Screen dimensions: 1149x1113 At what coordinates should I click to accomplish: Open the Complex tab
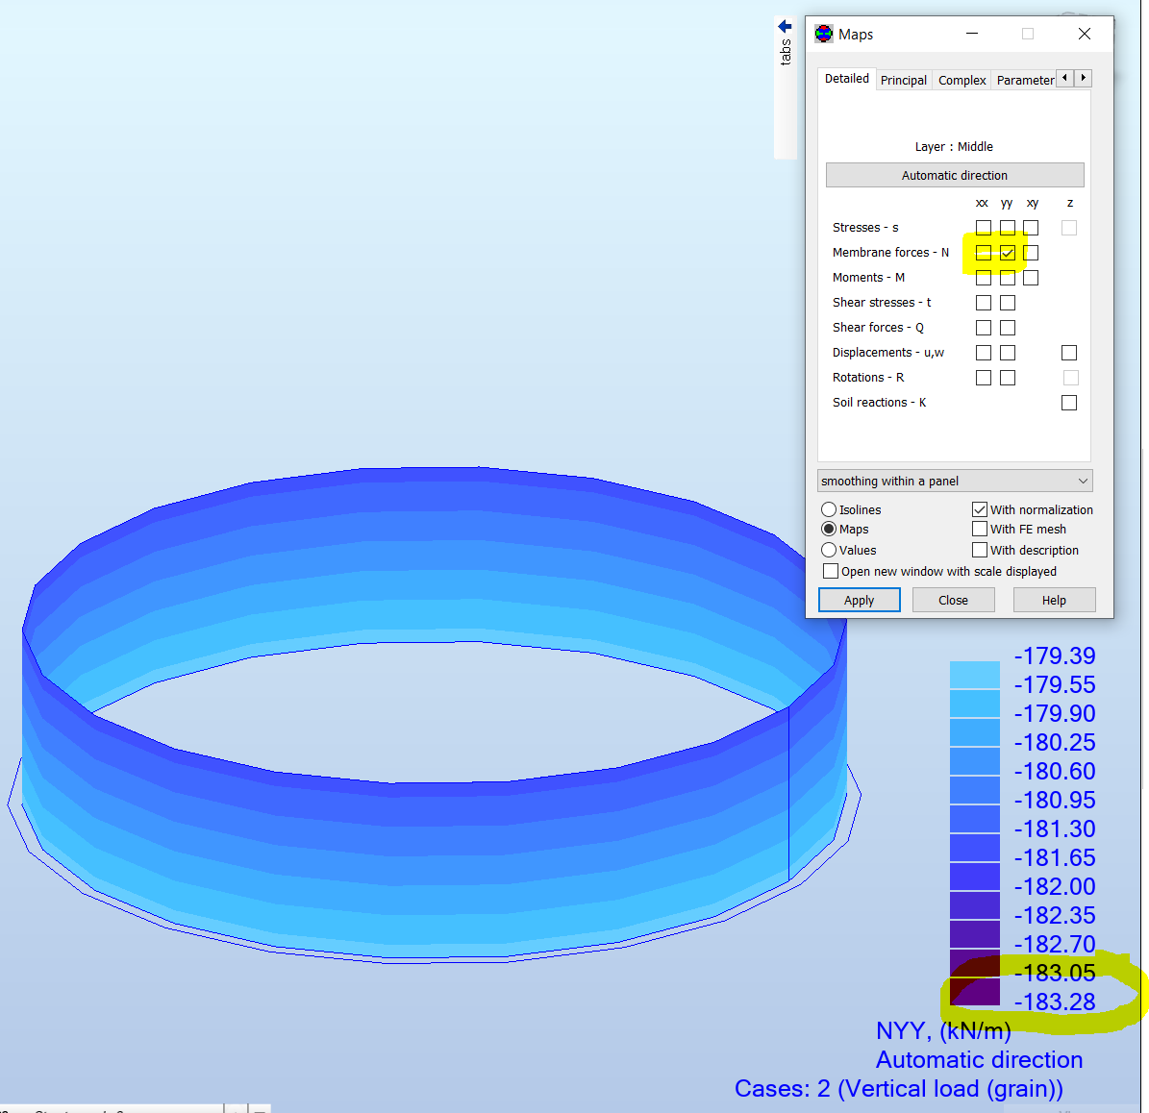(962, 80)
